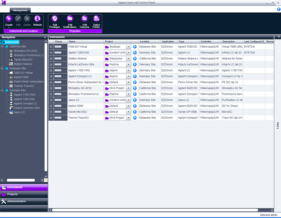Click launch icon for Hitachi LaChrom Ultra row

[x=135, y=65]
